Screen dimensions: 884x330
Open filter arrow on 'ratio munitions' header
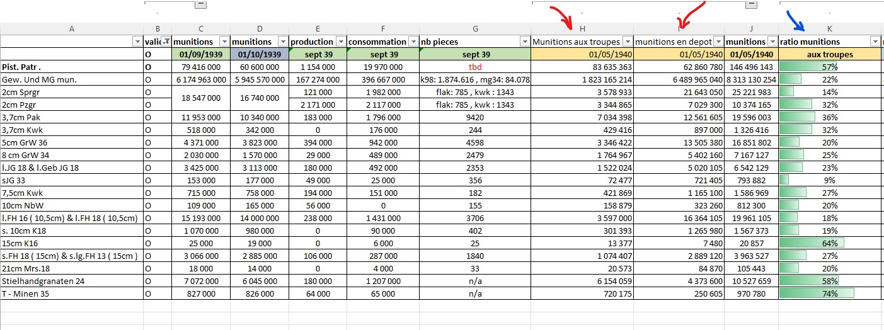tap(875, 42)
